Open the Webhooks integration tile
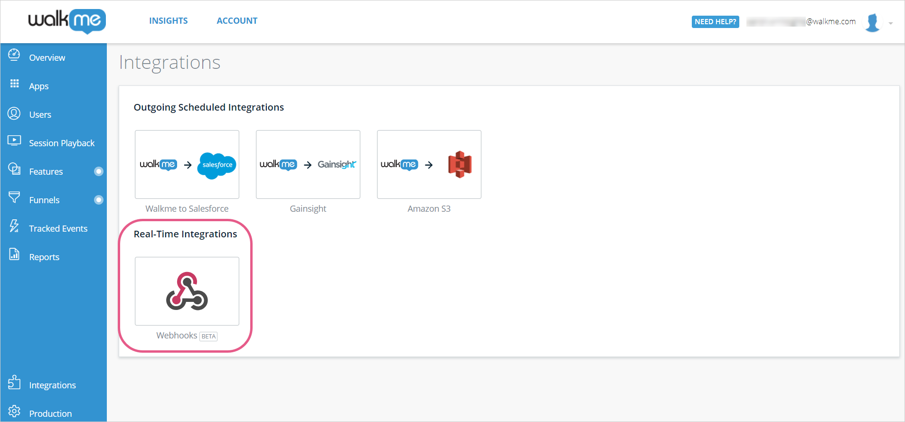905x422 pixels. (x=187, y=291)
